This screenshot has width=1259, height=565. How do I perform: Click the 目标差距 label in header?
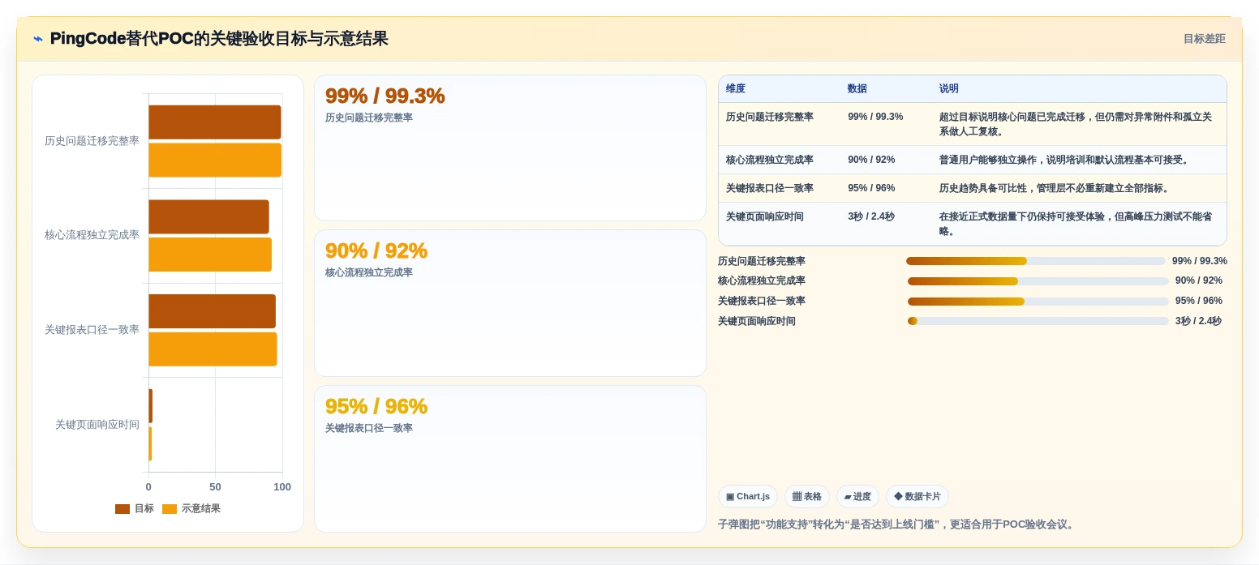pyautogui.click(x=1204, y=39)
